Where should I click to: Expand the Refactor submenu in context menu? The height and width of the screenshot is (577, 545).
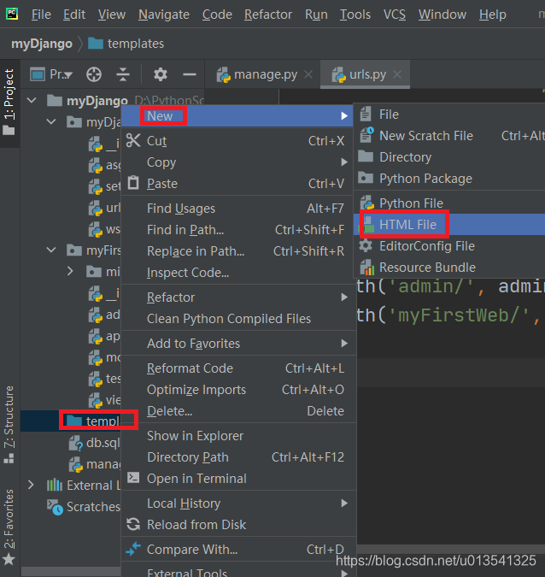point(238,297)
